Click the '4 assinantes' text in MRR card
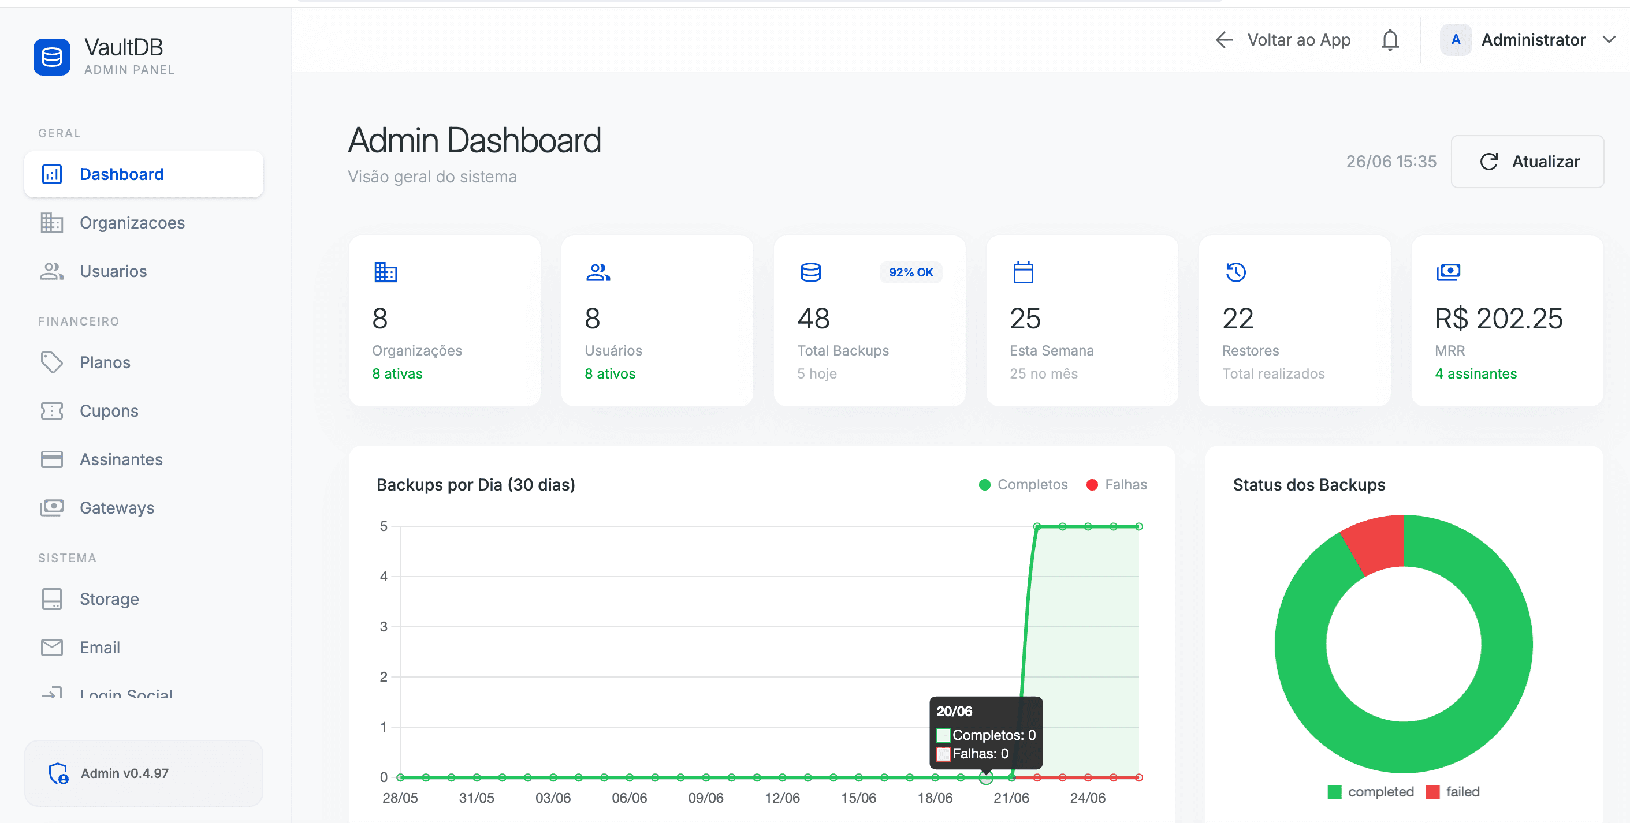This screenshot has height=823, width=1630. [x=1476, y=373]
